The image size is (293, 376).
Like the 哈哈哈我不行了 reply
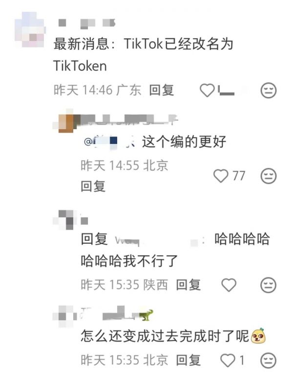[x=229, y=285]
